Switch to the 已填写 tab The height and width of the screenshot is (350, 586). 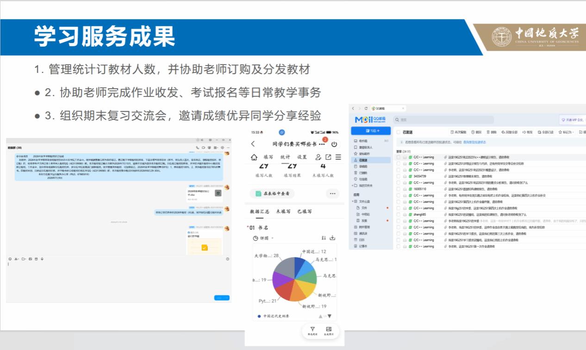tap(304, 211)
